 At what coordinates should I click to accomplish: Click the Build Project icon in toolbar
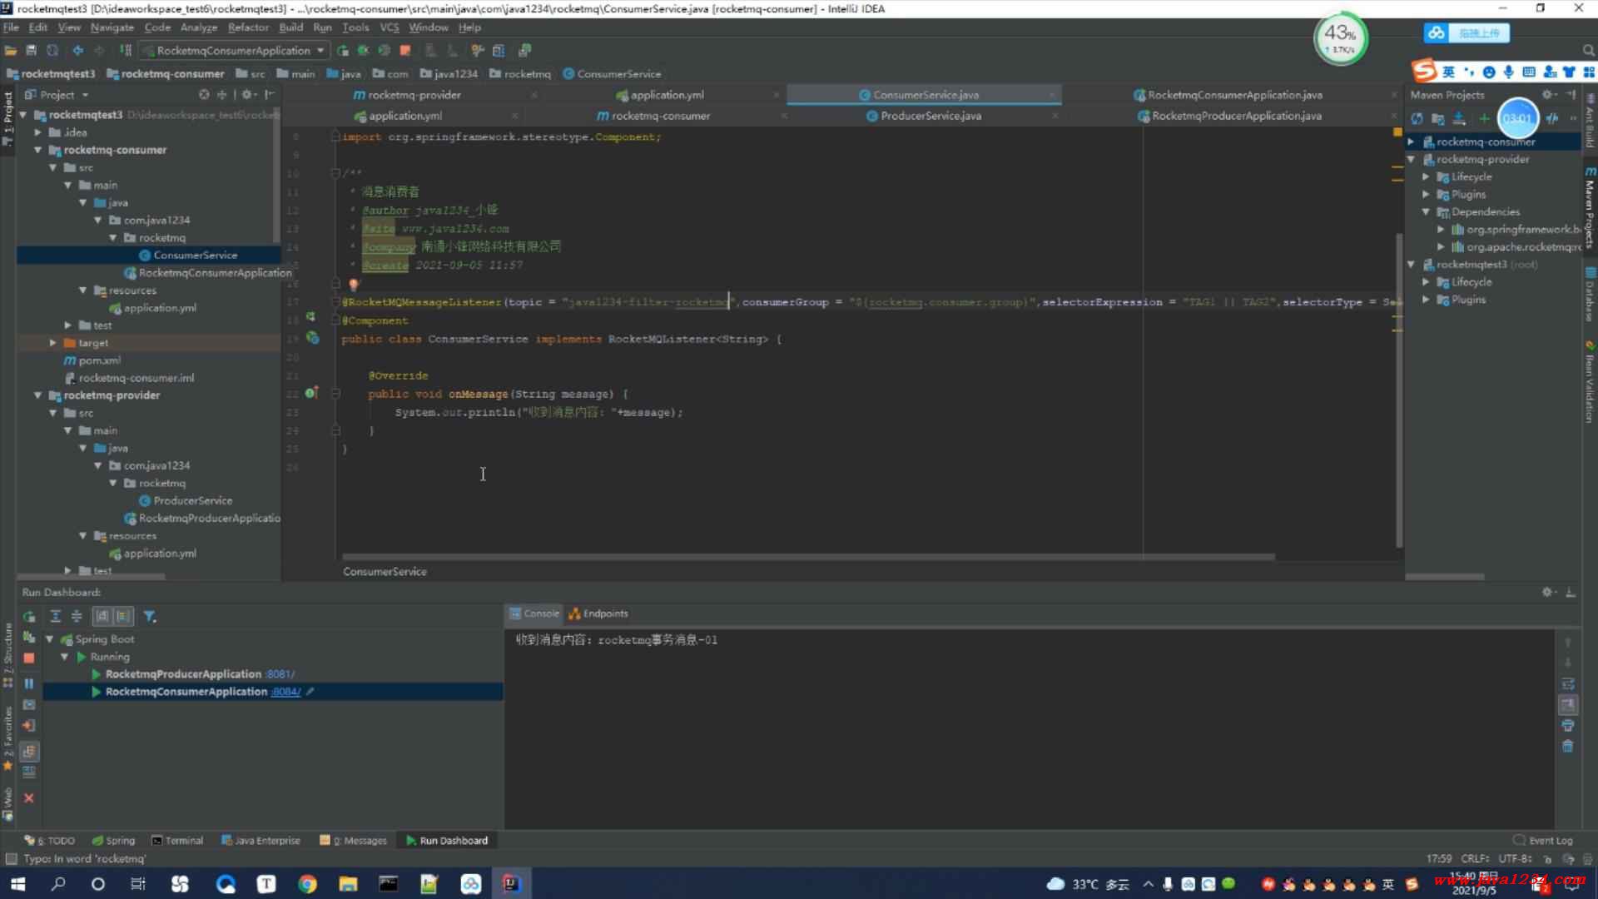point(126,51)
